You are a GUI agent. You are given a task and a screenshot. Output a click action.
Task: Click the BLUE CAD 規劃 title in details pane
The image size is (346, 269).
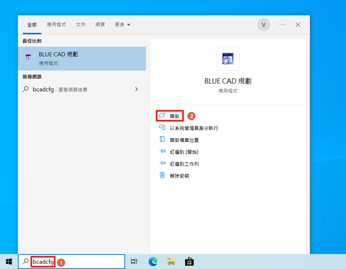pyautogui.click(x=228, y=81)
